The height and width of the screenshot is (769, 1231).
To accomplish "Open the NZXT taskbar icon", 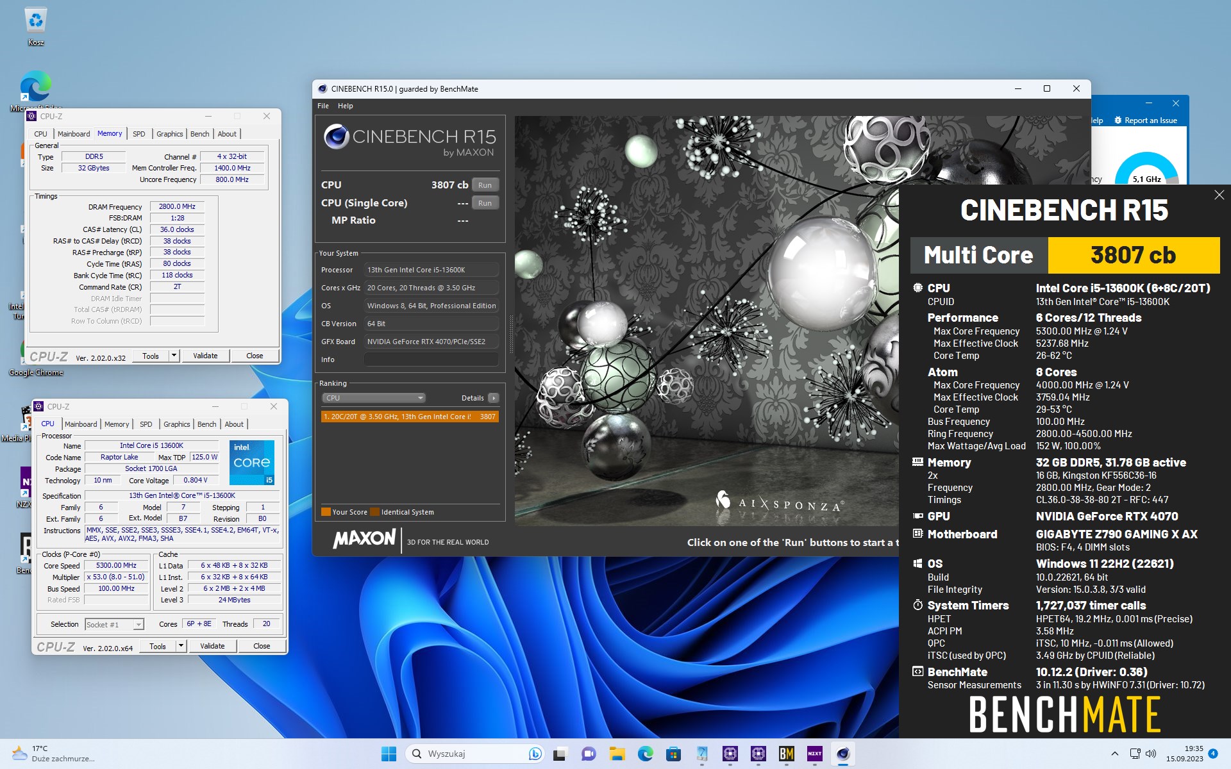I will [x=814, y=754].
